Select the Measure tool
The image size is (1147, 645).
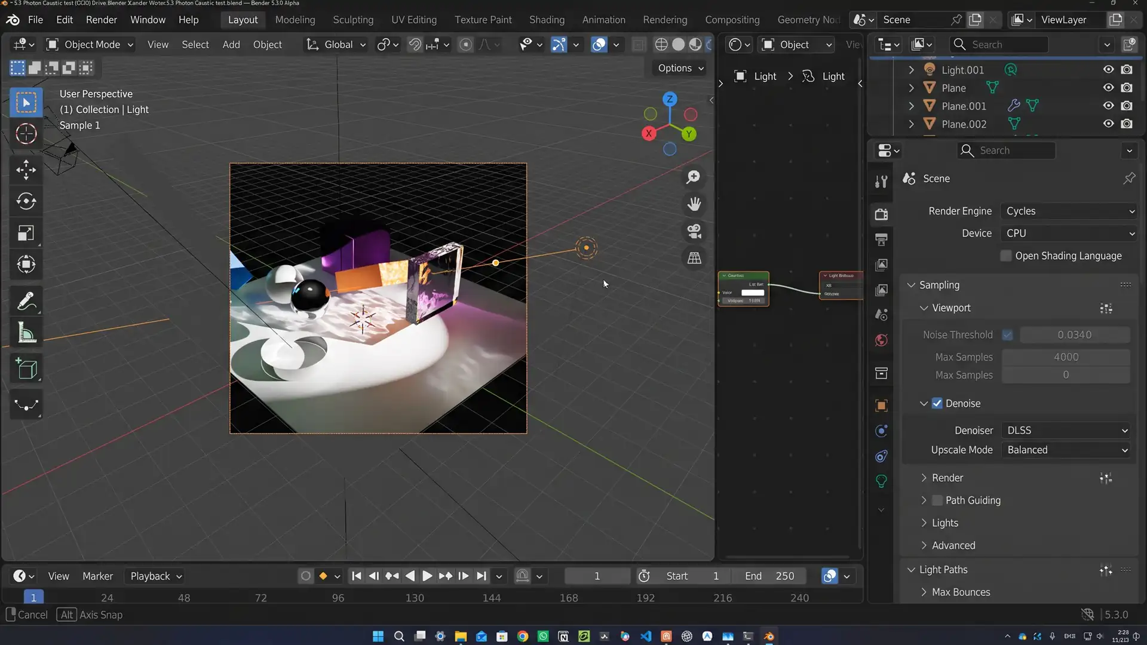click(x=26, y=333)
